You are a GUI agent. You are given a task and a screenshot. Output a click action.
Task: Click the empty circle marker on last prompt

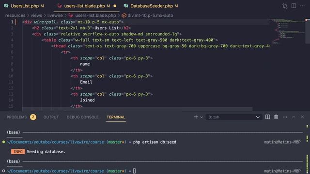(x=3, y=171)
